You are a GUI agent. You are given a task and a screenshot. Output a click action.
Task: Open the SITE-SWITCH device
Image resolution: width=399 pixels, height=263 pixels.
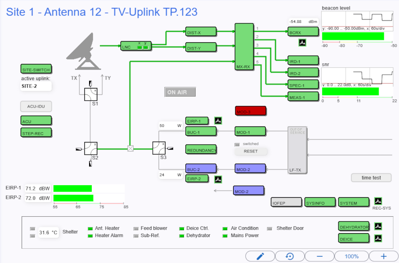36,69
